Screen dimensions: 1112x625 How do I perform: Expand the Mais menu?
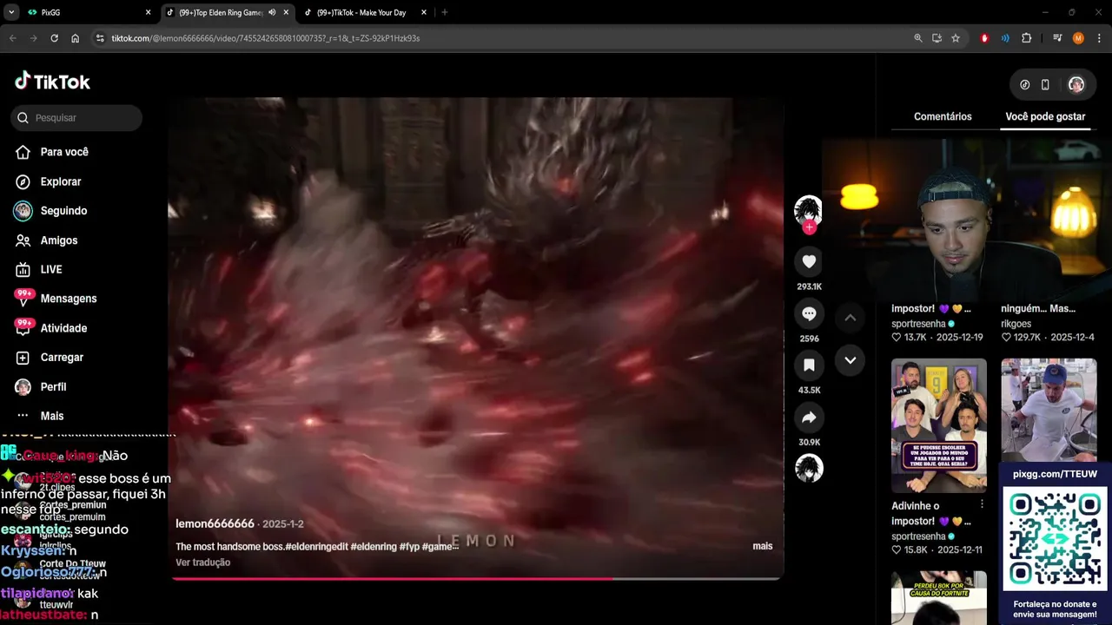pyautogui.click(x=51, y=416)
